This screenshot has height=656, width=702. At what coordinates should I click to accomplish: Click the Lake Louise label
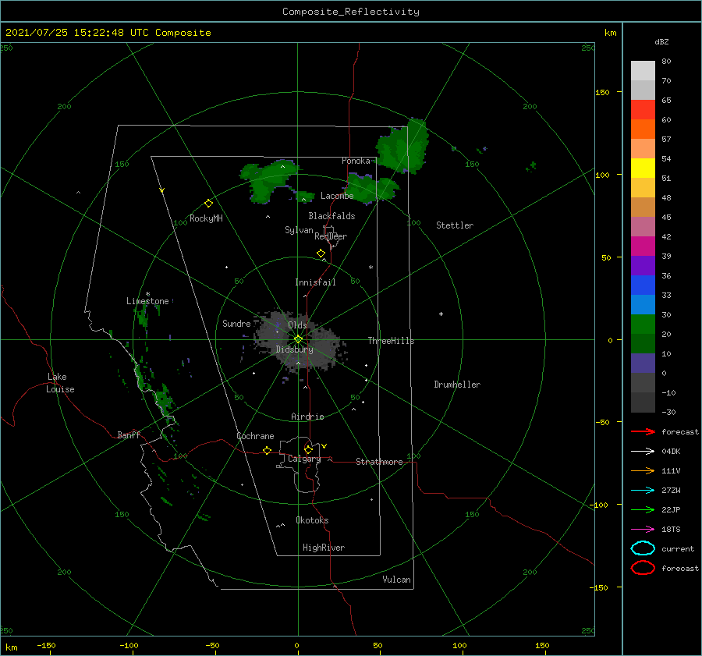60,383
